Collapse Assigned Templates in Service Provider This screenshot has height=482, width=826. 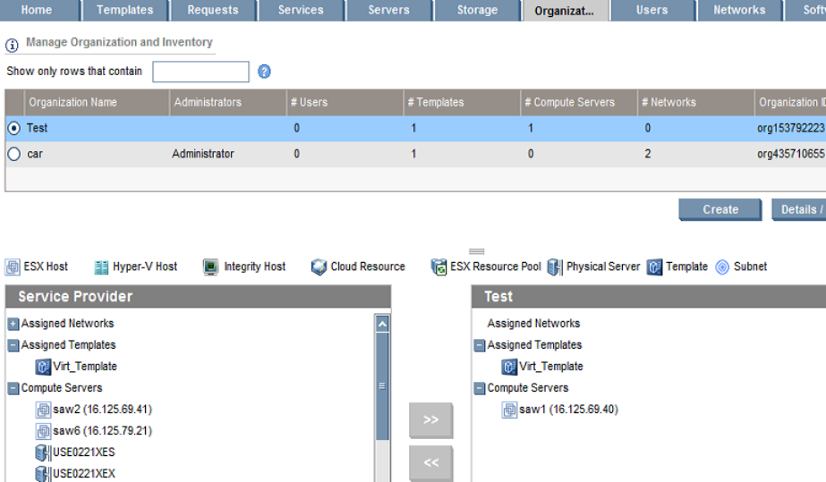[13, 345]
